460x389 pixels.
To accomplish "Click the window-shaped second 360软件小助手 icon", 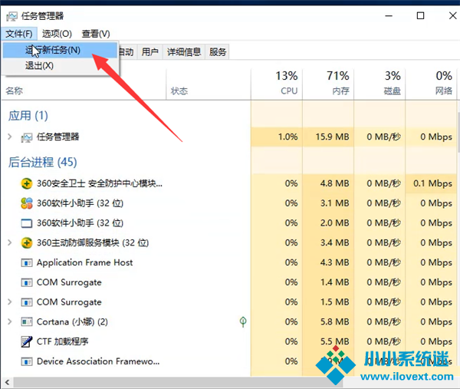I will (26, 223).
